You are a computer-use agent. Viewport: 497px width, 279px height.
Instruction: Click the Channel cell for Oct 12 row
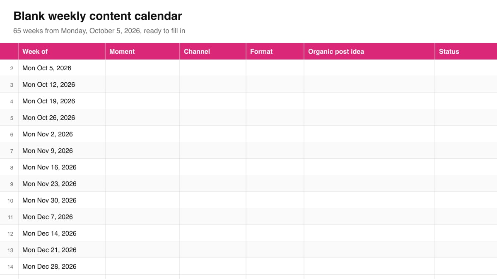click(x=213, y=84)
